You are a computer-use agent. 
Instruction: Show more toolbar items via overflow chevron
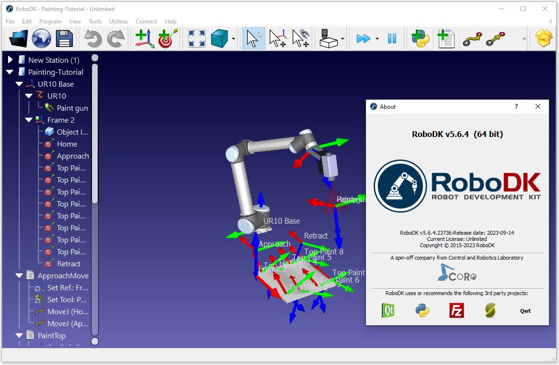click(x=524, y=38)
